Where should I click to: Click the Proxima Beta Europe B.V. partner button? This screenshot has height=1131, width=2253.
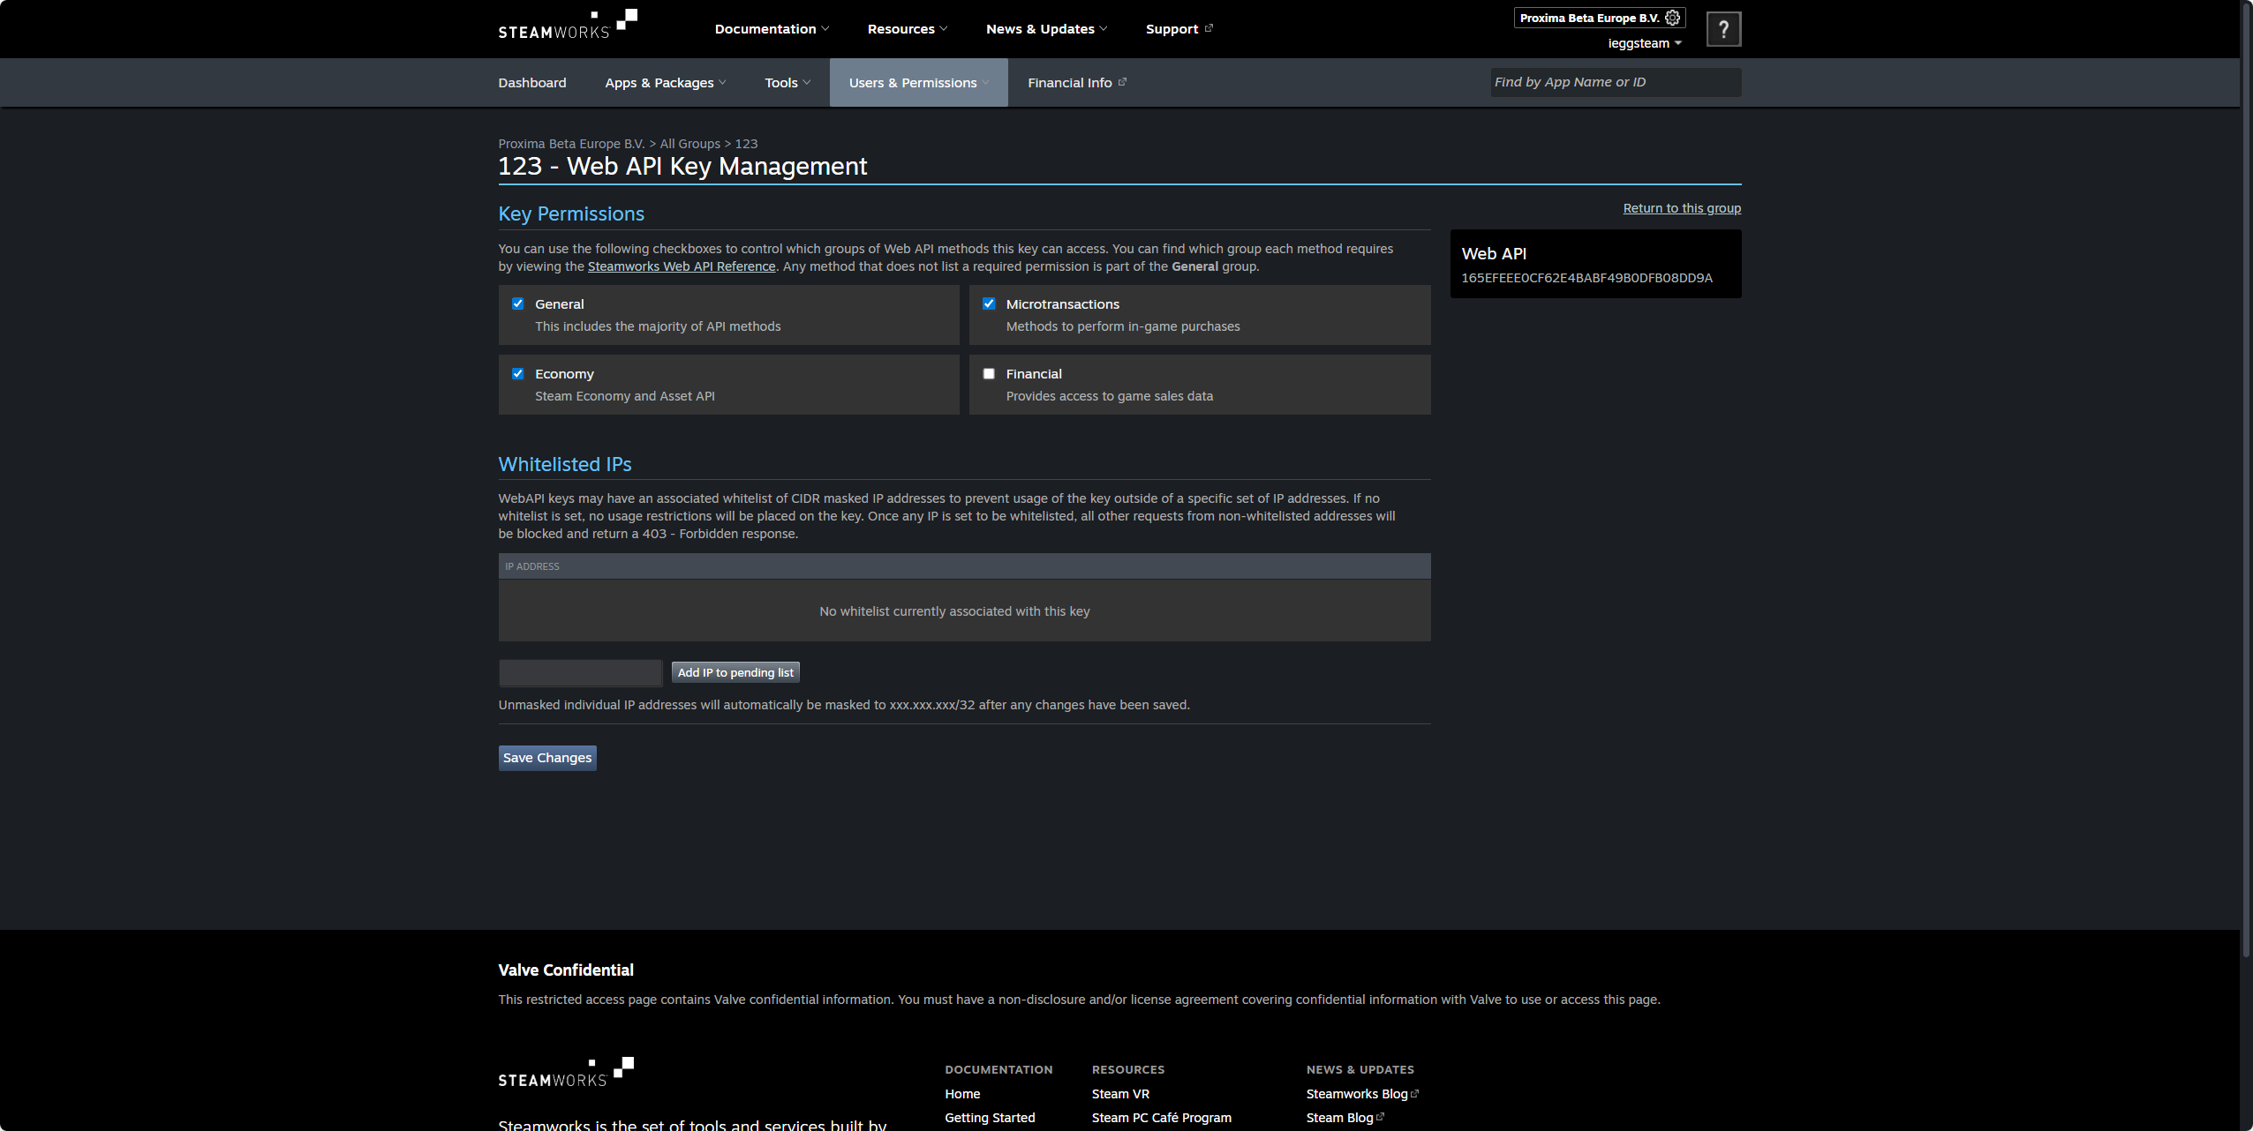1600,18
